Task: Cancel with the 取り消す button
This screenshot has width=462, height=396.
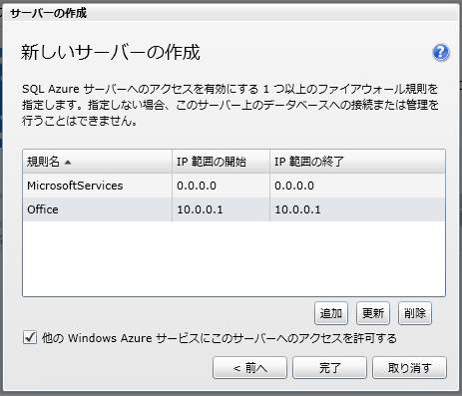Action: pyautogui.click(x=409, y=368)
